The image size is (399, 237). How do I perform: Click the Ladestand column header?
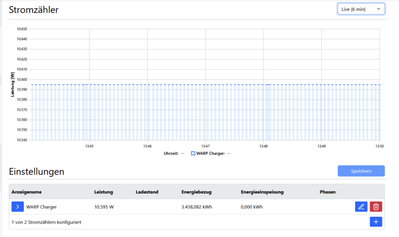click(147, 192)
